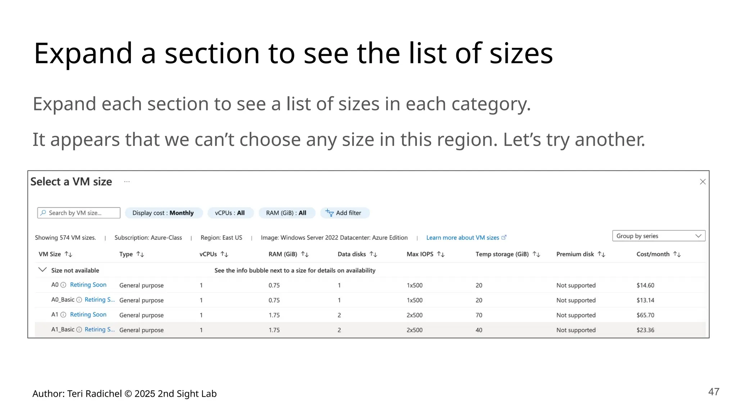737x414 pixels.
Task: Sort by Cost/month column arrows
Action: (x=677, y=254)
